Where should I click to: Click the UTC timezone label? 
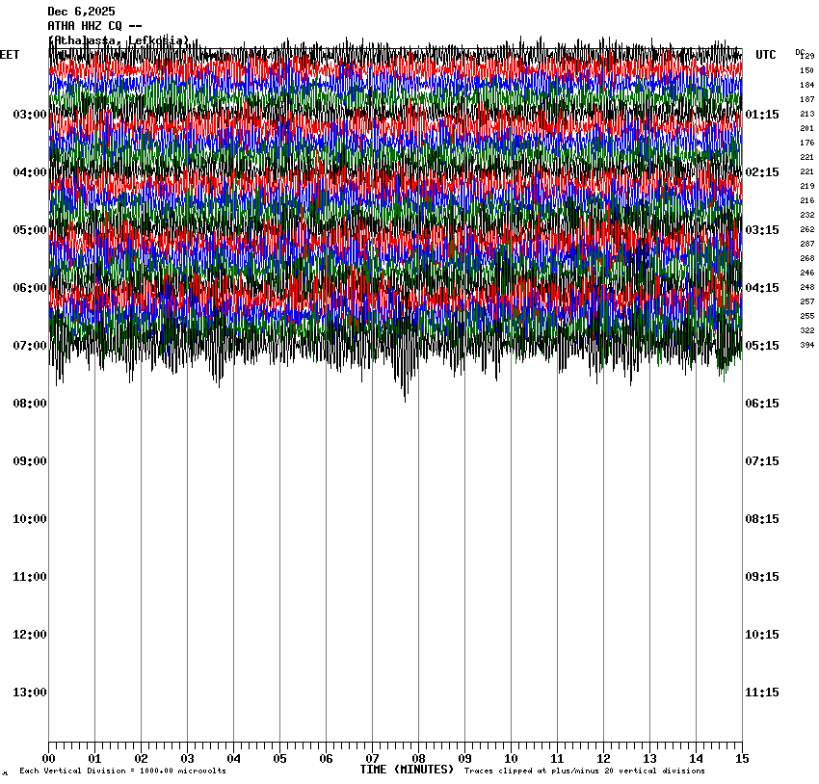765,55
